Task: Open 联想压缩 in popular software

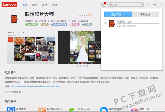Action: coord(140,109)
